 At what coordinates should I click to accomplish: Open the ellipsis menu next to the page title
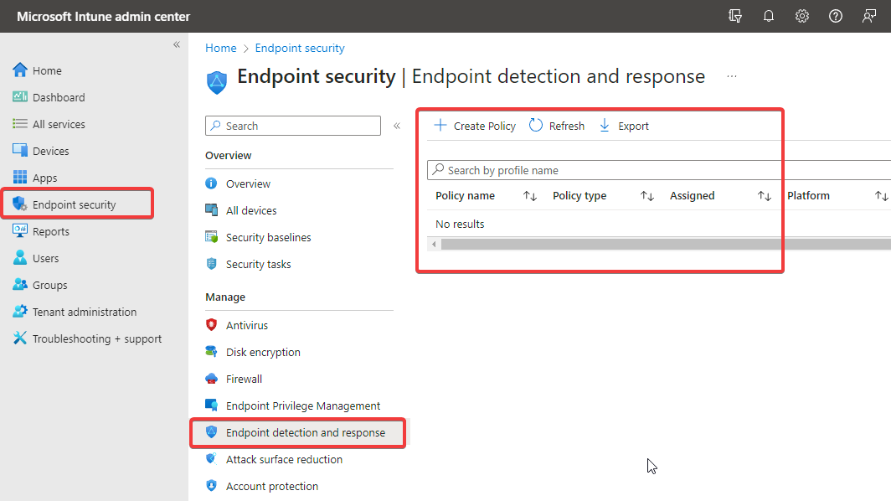pyautogui.click(x=731, y=75)
